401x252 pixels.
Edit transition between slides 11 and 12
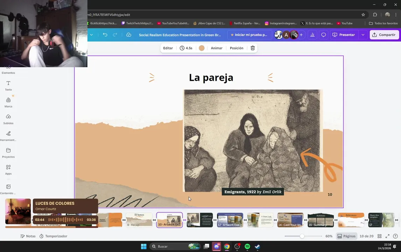[x=215, y=220]
